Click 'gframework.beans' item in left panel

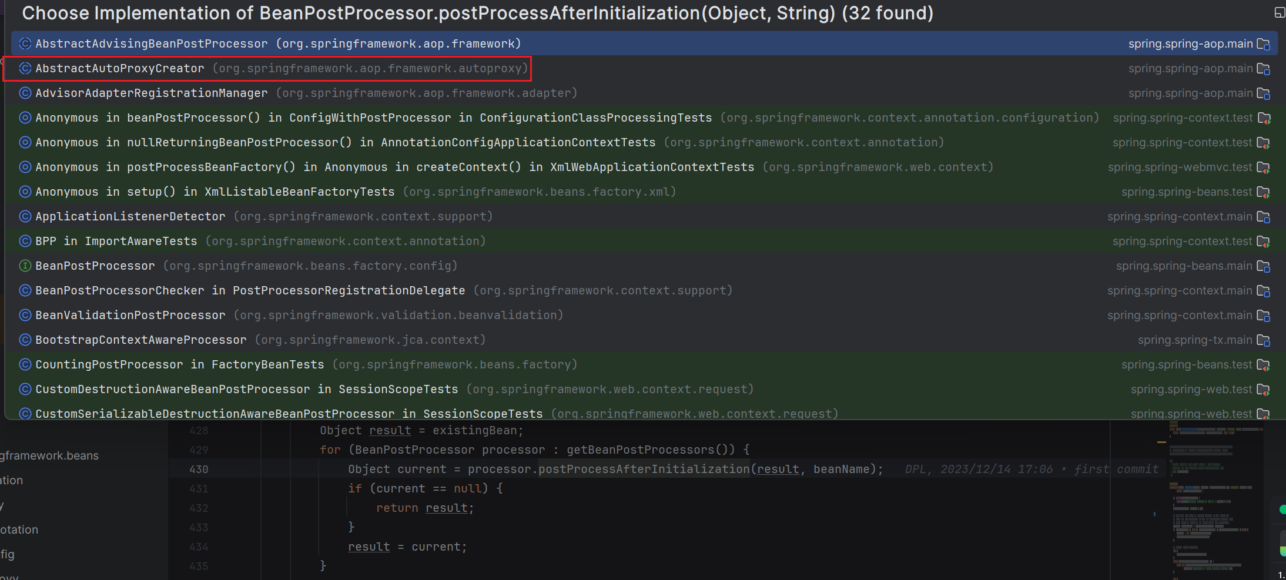49,455
